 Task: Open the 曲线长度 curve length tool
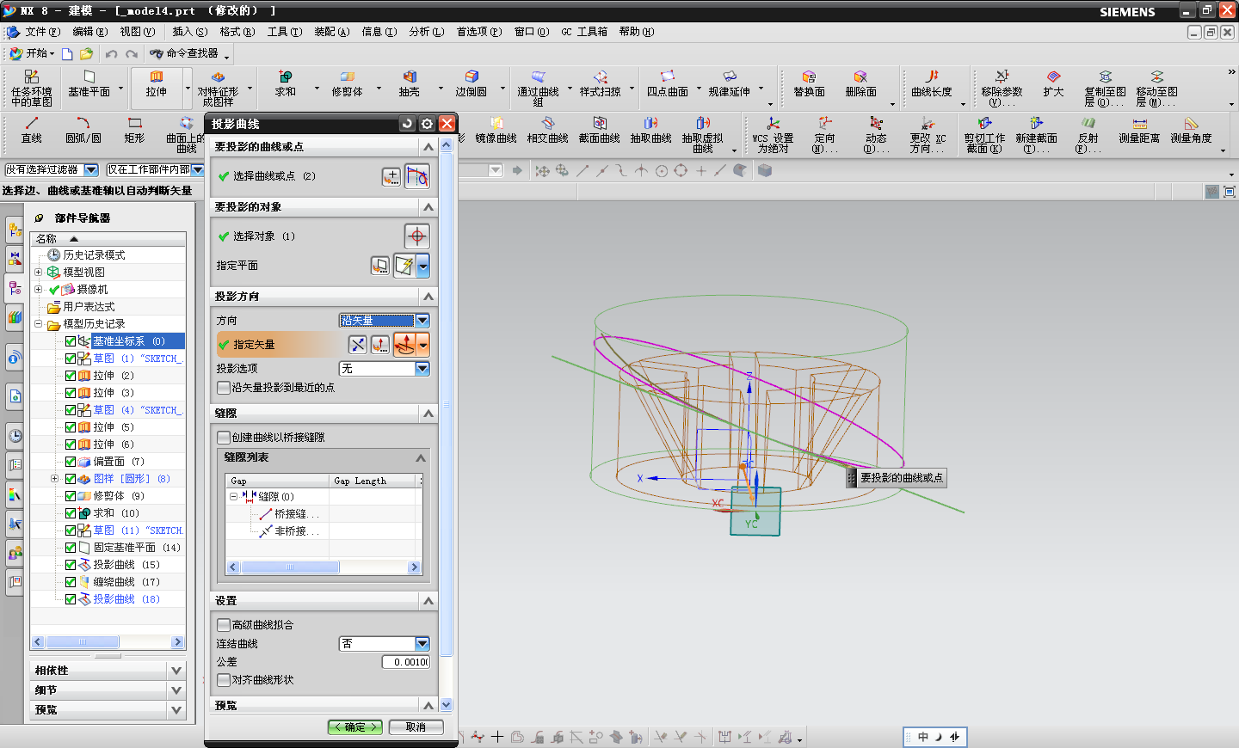[932, 84]
